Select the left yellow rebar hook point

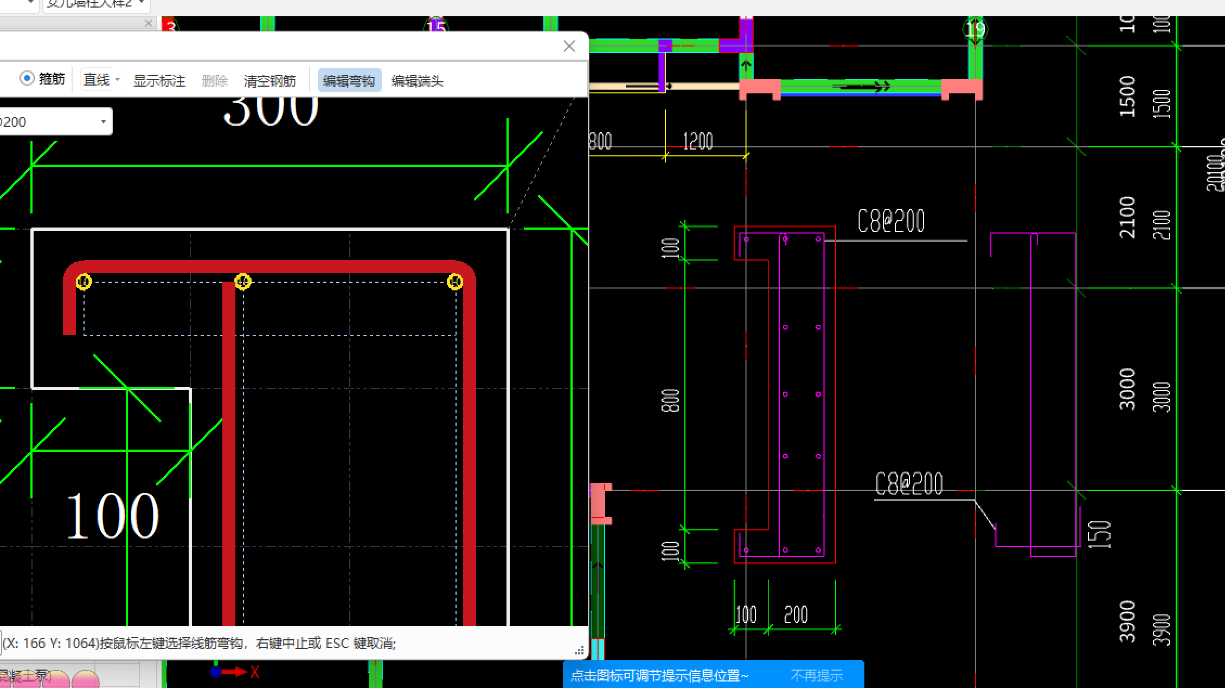coord(84,282)
